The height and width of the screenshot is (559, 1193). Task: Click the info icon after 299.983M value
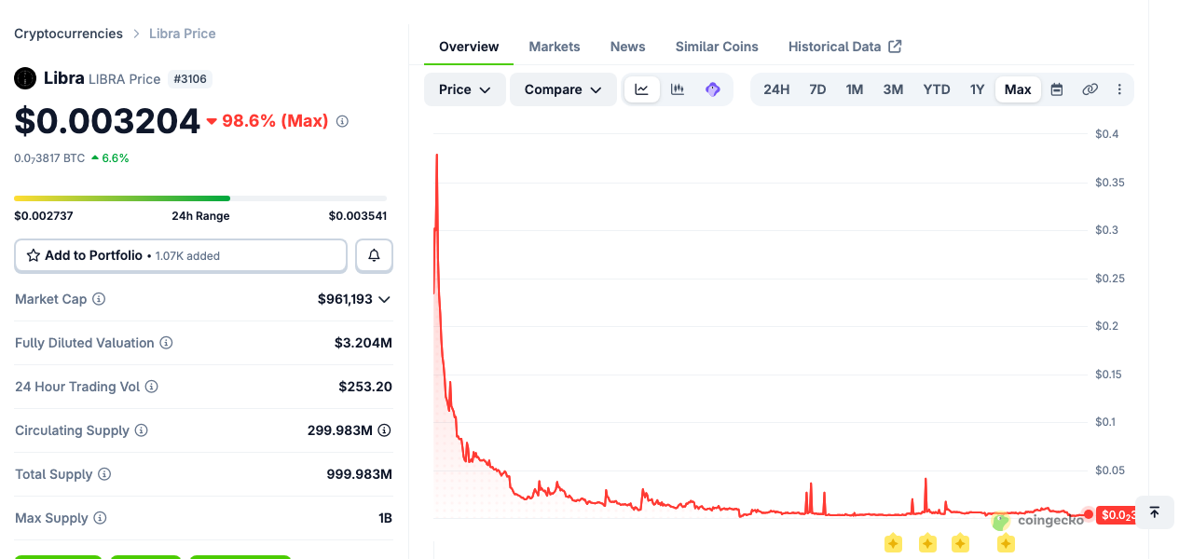coord(384,430)
